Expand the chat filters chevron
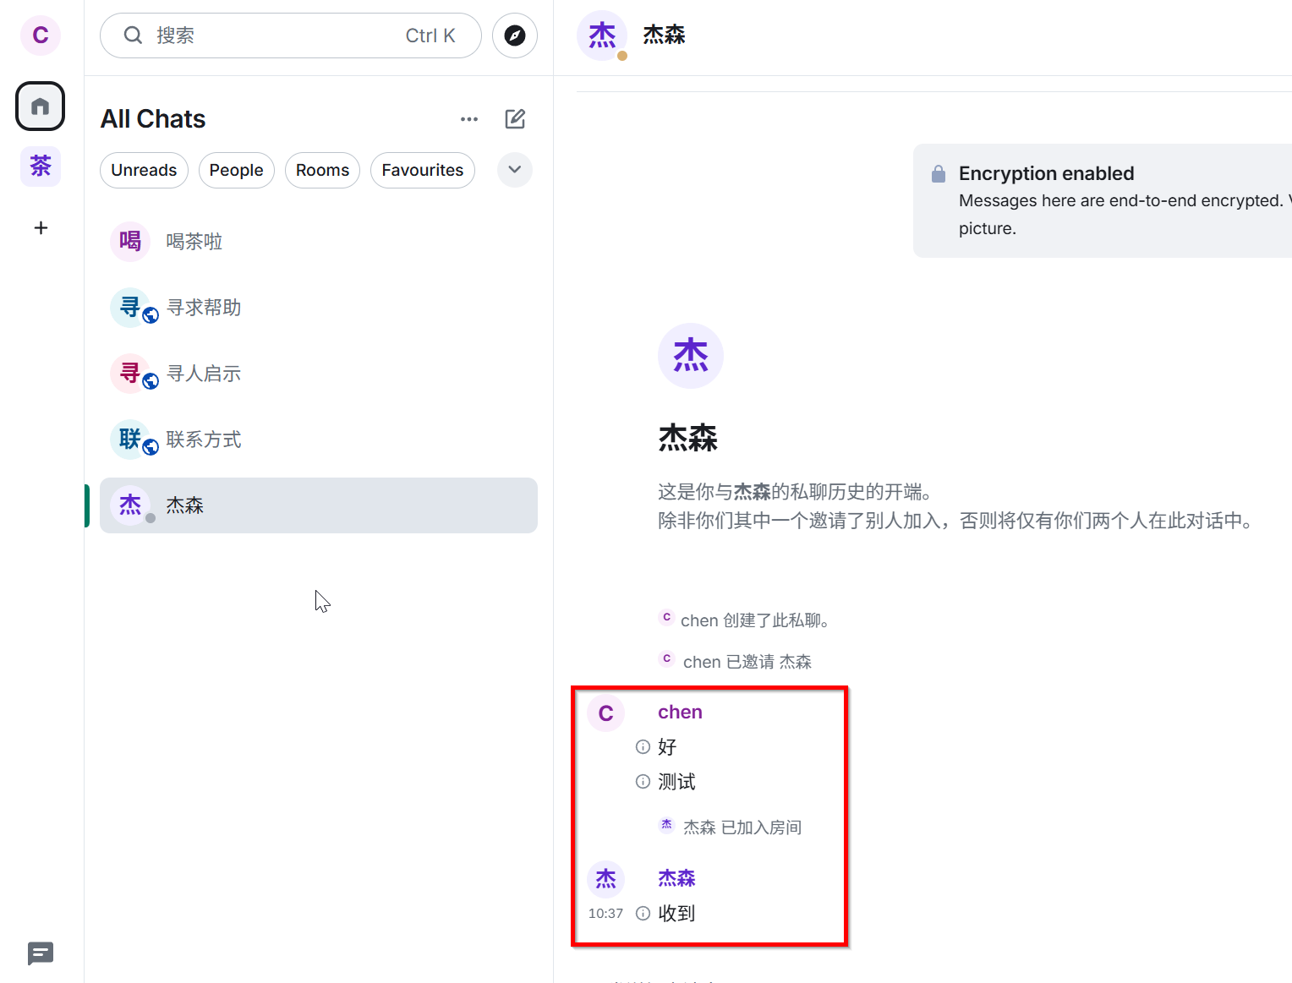 tap(515, 170)
